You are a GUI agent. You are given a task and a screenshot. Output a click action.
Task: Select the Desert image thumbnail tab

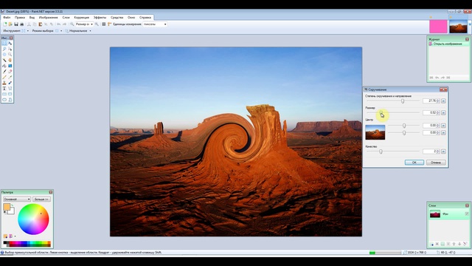tap(458, 27)
